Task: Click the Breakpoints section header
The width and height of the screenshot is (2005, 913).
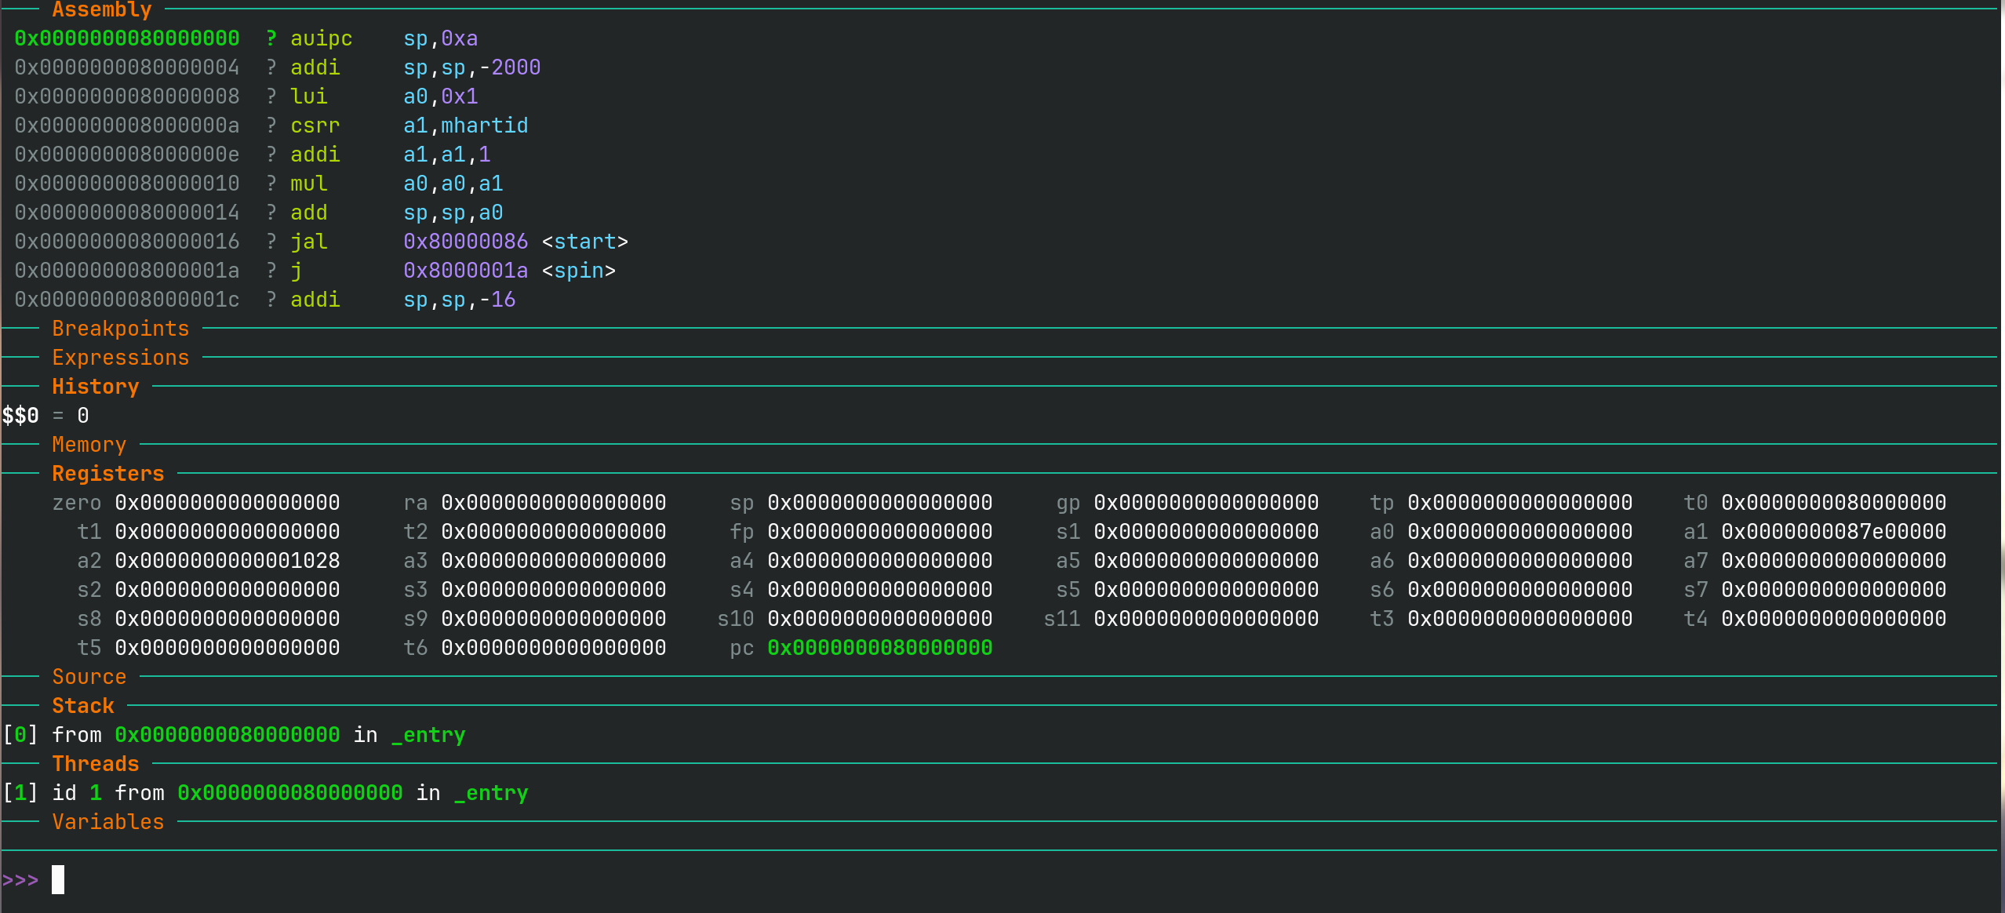Action: (120, 329)
